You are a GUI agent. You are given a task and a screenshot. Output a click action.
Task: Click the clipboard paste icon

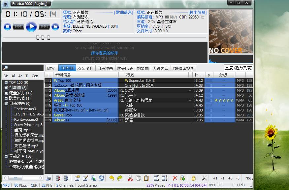146,178
